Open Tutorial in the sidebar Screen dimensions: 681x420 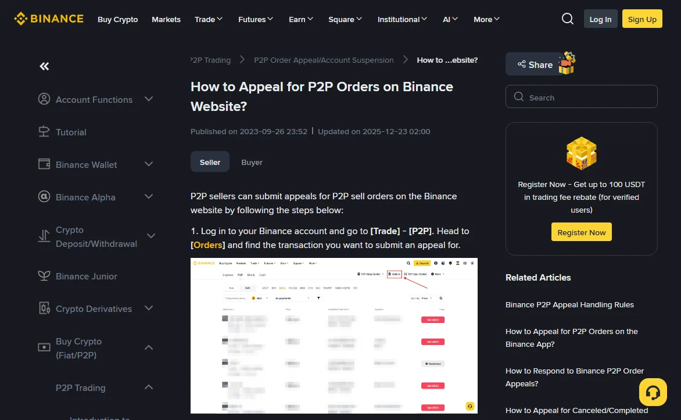pyautogui.click(x=71, y=132)
